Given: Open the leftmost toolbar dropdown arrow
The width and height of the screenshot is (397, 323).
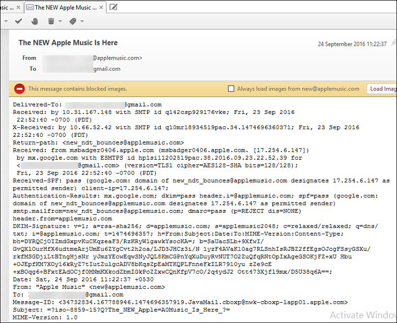Looking at the screenshot, I should coord(6,21).
